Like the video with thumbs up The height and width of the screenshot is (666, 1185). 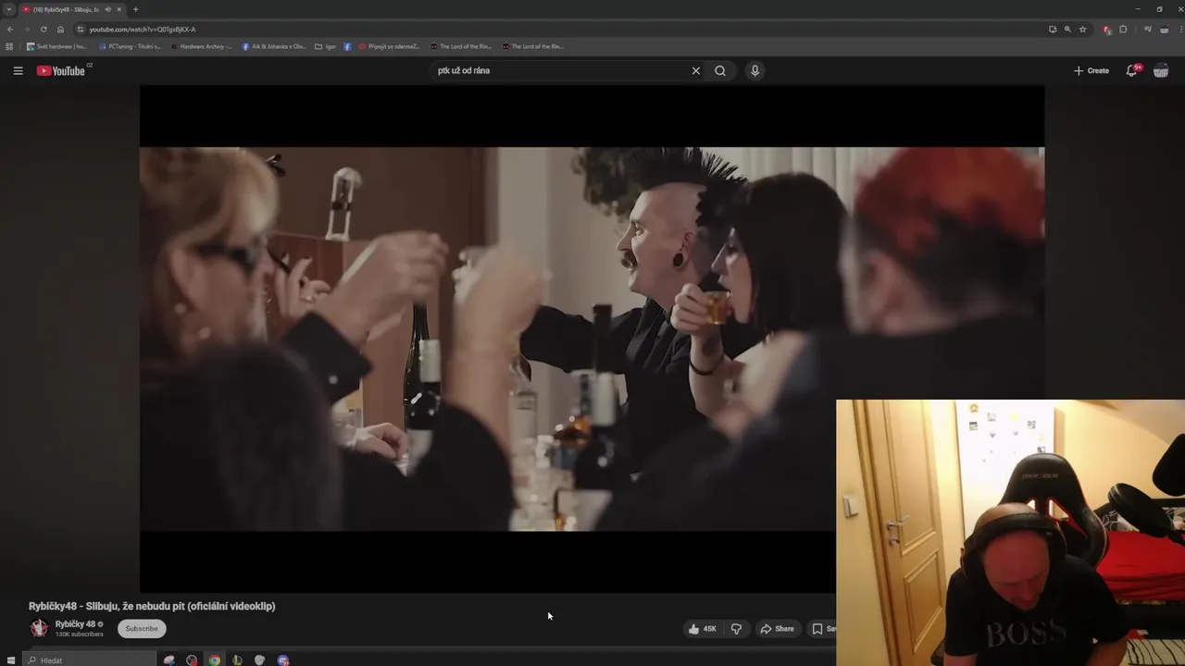(x=702, y=629)
